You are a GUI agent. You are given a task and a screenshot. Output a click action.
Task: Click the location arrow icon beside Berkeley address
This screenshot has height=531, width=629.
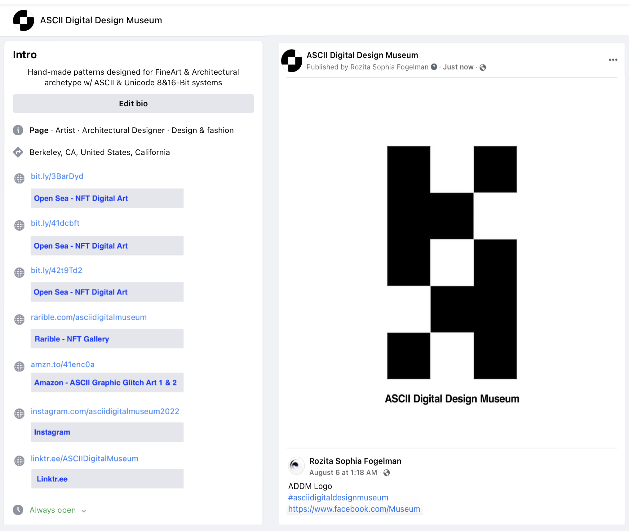pos(18,152)
